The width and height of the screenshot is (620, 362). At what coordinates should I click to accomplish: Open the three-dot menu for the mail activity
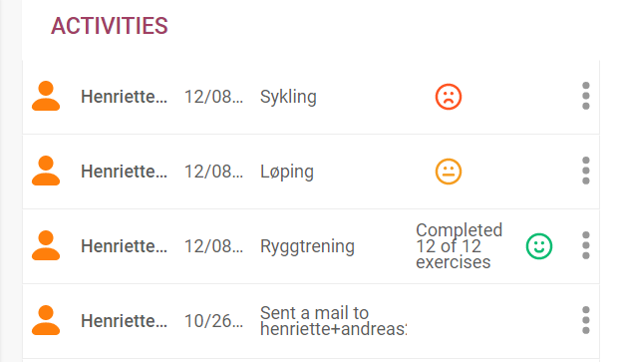pyautogui.click(x=586, y=320)
